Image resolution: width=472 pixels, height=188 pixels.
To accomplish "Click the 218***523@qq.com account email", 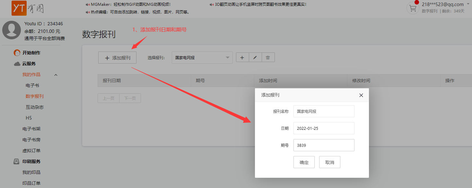I will tap(443, 4).
